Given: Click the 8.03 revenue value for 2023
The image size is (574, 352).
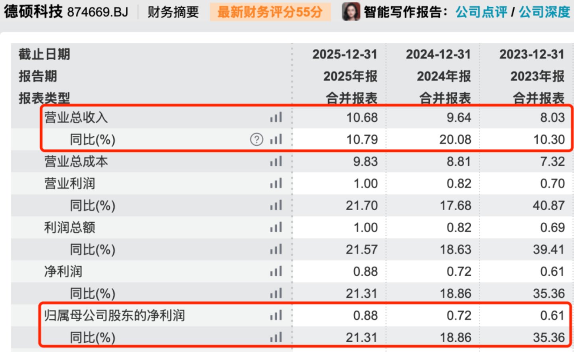Looking at the screenshot, I should (552, 117).
